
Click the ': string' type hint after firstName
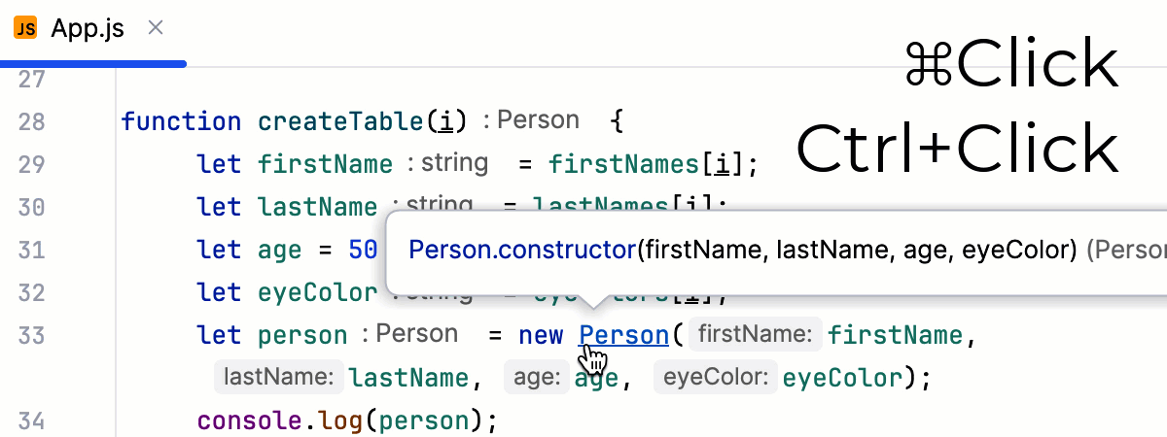(447, 163)
